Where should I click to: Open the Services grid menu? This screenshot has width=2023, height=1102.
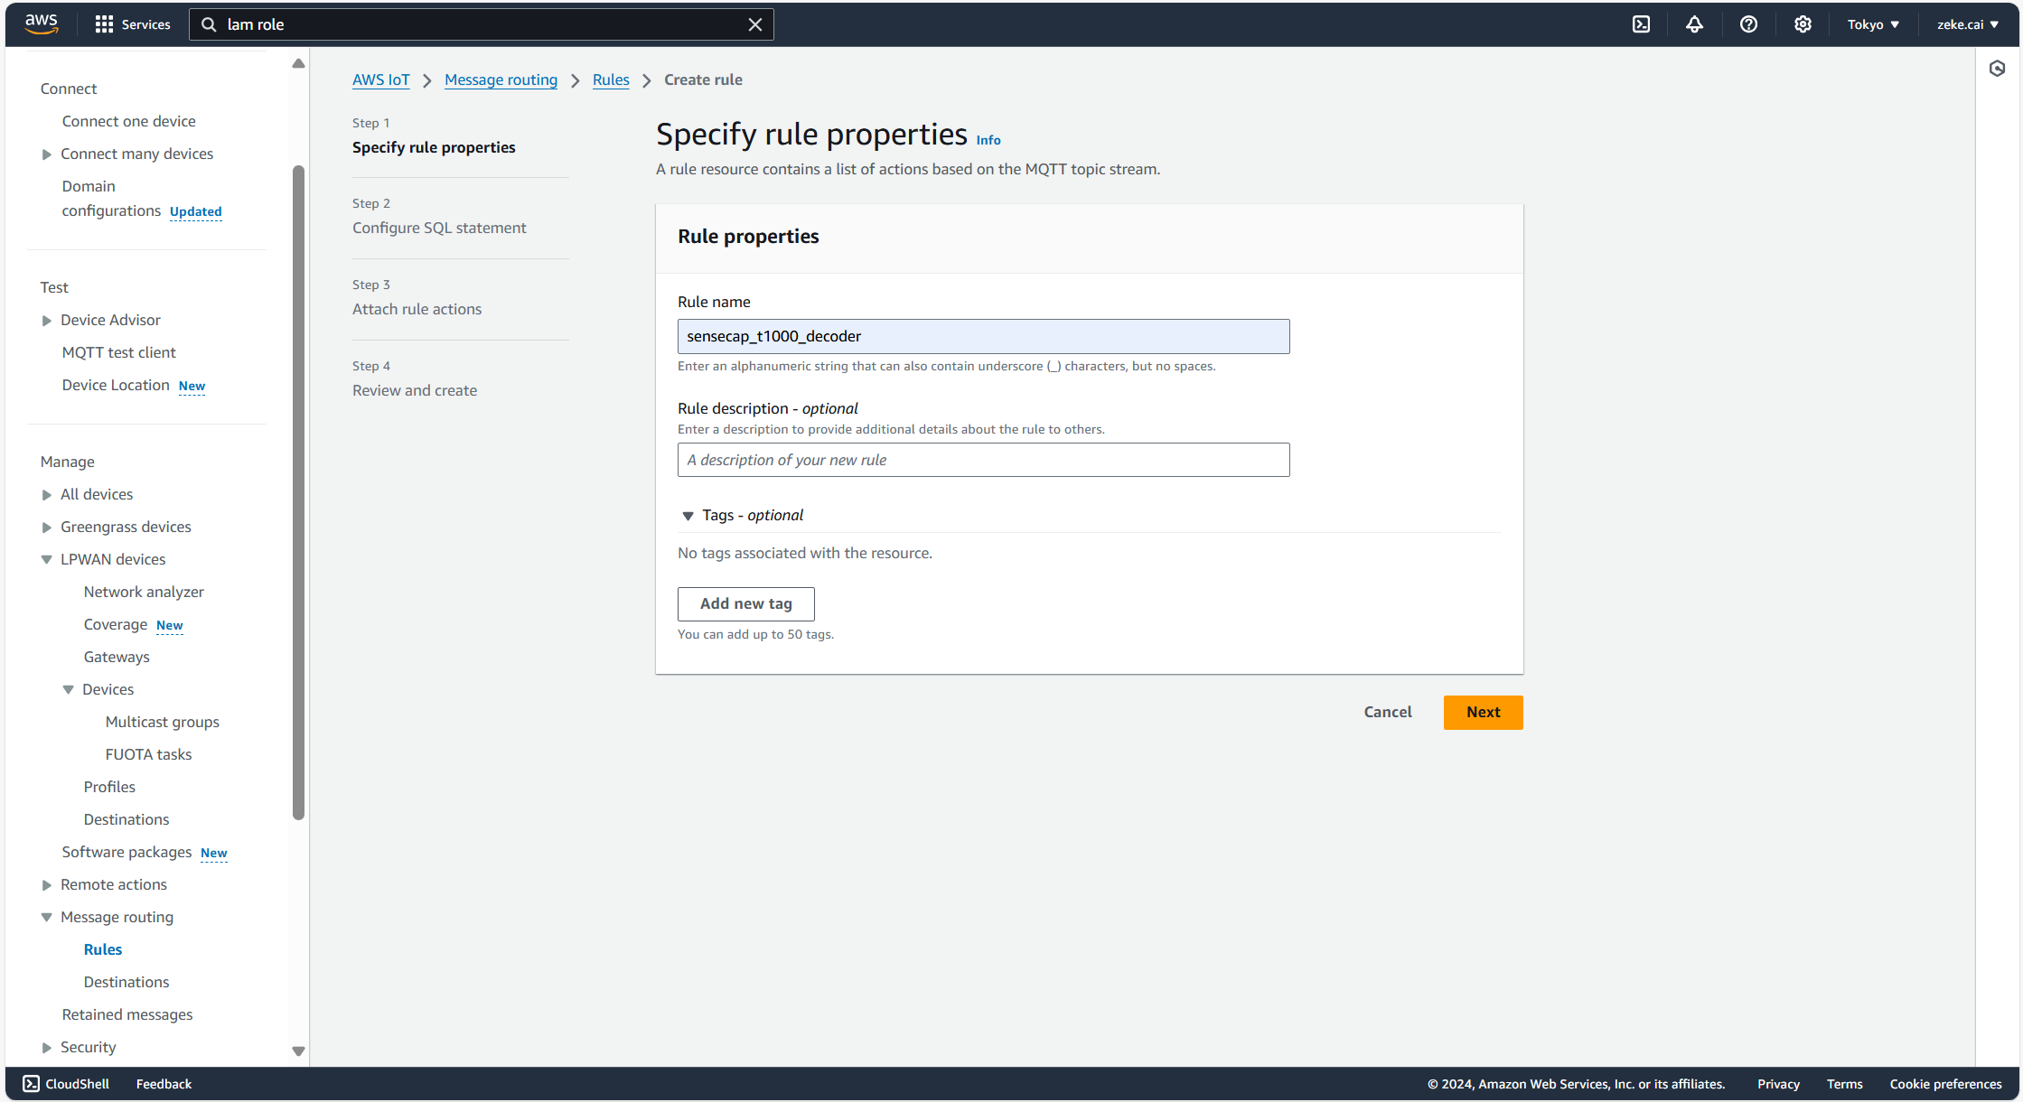(x=132, y=24)
